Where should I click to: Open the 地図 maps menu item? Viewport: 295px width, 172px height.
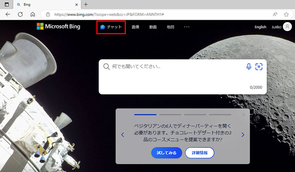click(x=170, y=27)
